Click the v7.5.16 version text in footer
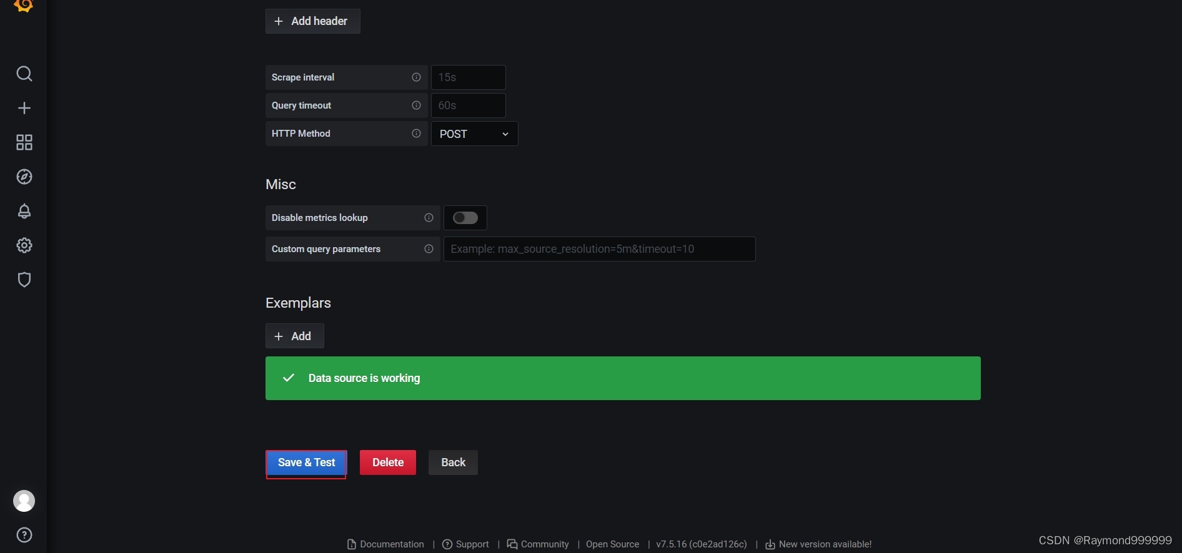Image resolution: width=1182 pixels, height=553 pixels. click(702, 544)
